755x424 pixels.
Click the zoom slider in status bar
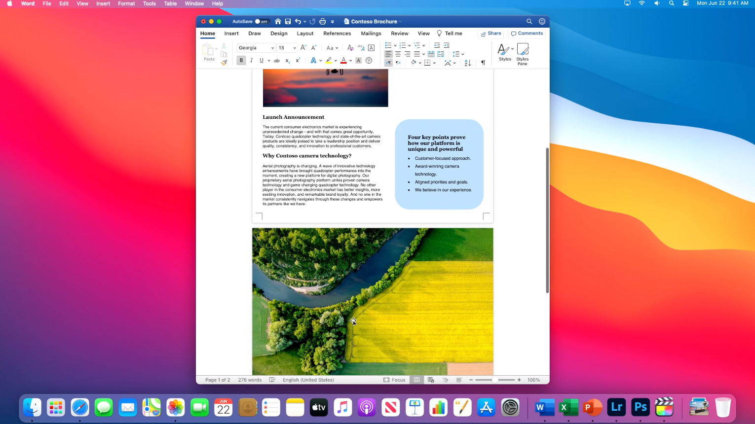tap(494, 380)
